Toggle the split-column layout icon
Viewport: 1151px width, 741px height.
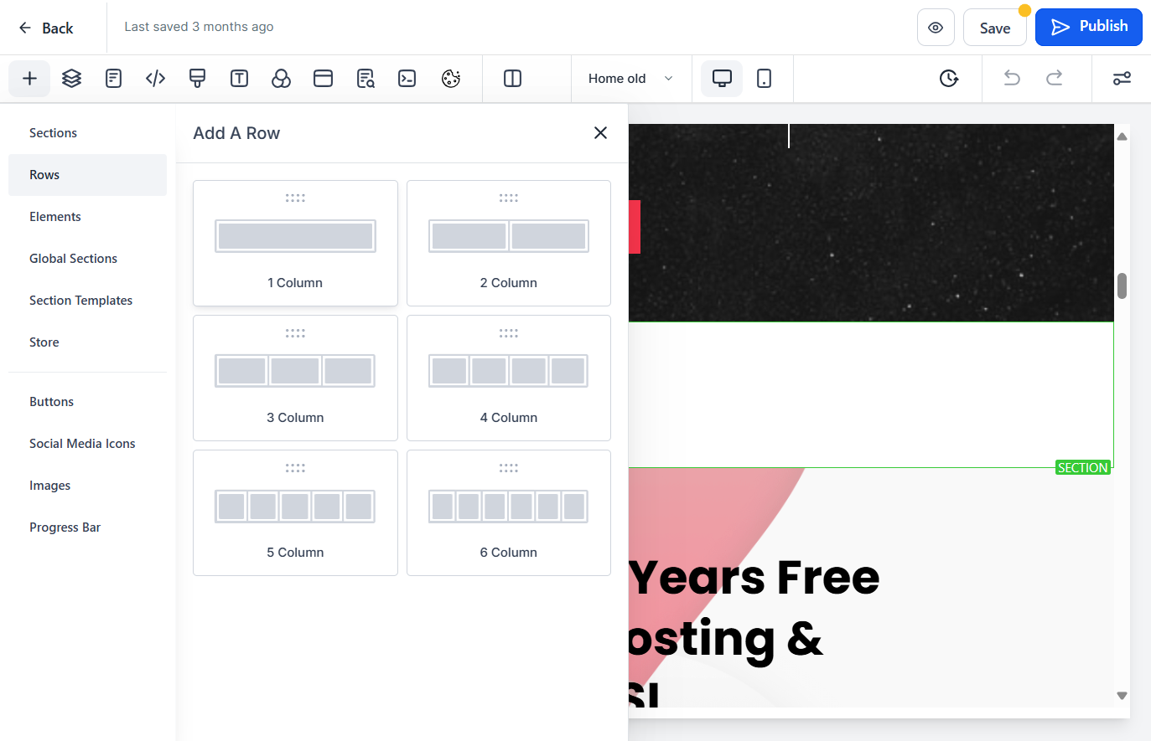(x=512, y=79)
